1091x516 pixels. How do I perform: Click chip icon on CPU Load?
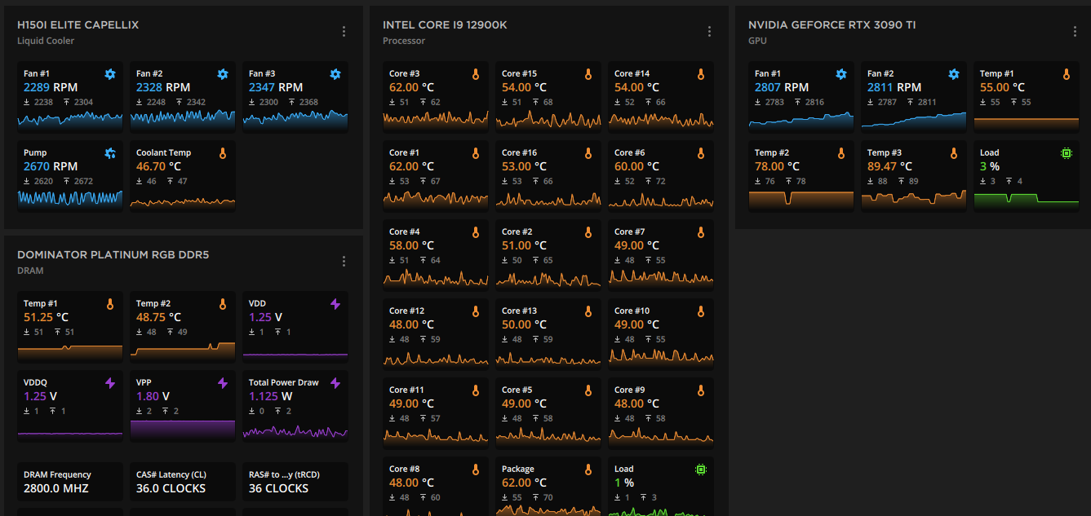(x=701, y=470)
